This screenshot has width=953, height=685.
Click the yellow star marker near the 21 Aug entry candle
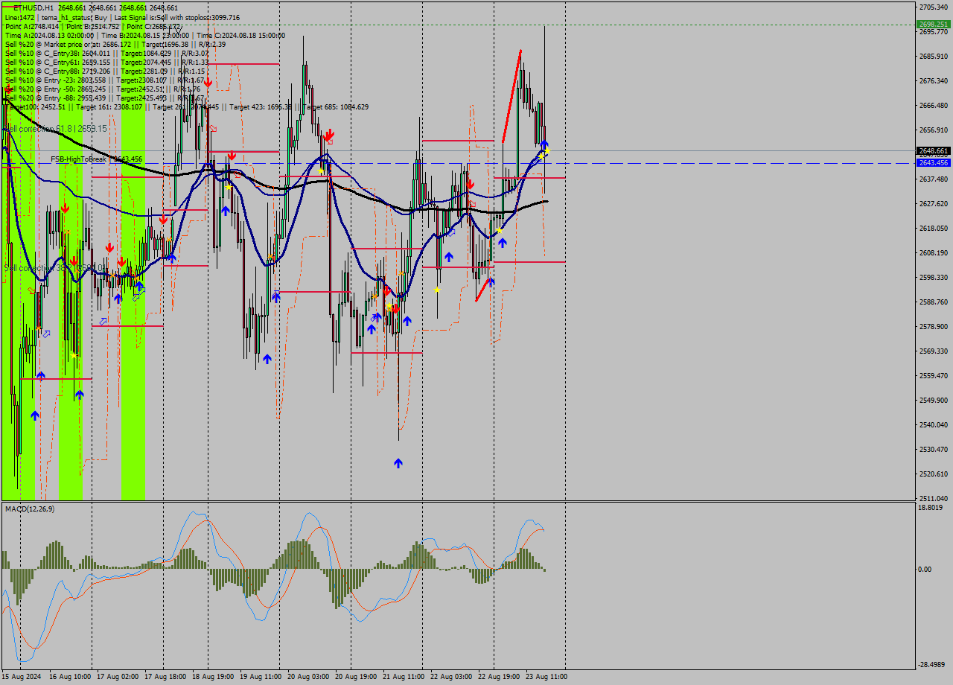pyautogui.click(x=390, y=307)
